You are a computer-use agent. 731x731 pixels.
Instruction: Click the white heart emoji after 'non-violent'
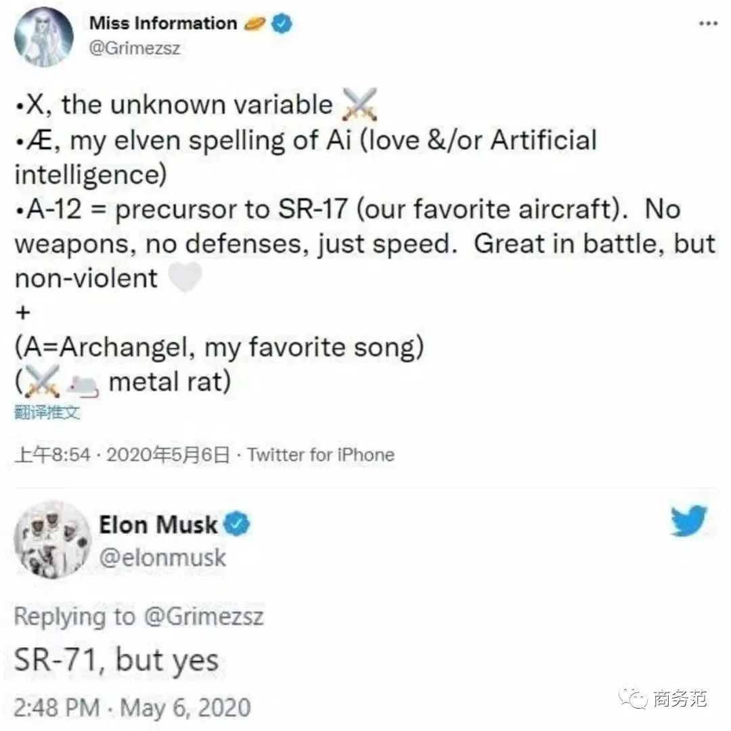pos(184,278)
